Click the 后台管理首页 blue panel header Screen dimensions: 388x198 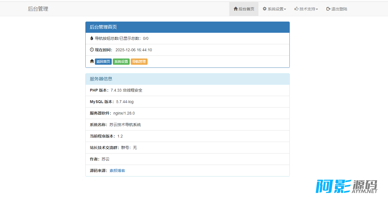[x=187, y=27]
